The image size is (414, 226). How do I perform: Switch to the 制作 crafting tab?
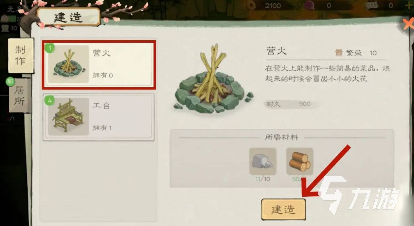pos(21,55)
